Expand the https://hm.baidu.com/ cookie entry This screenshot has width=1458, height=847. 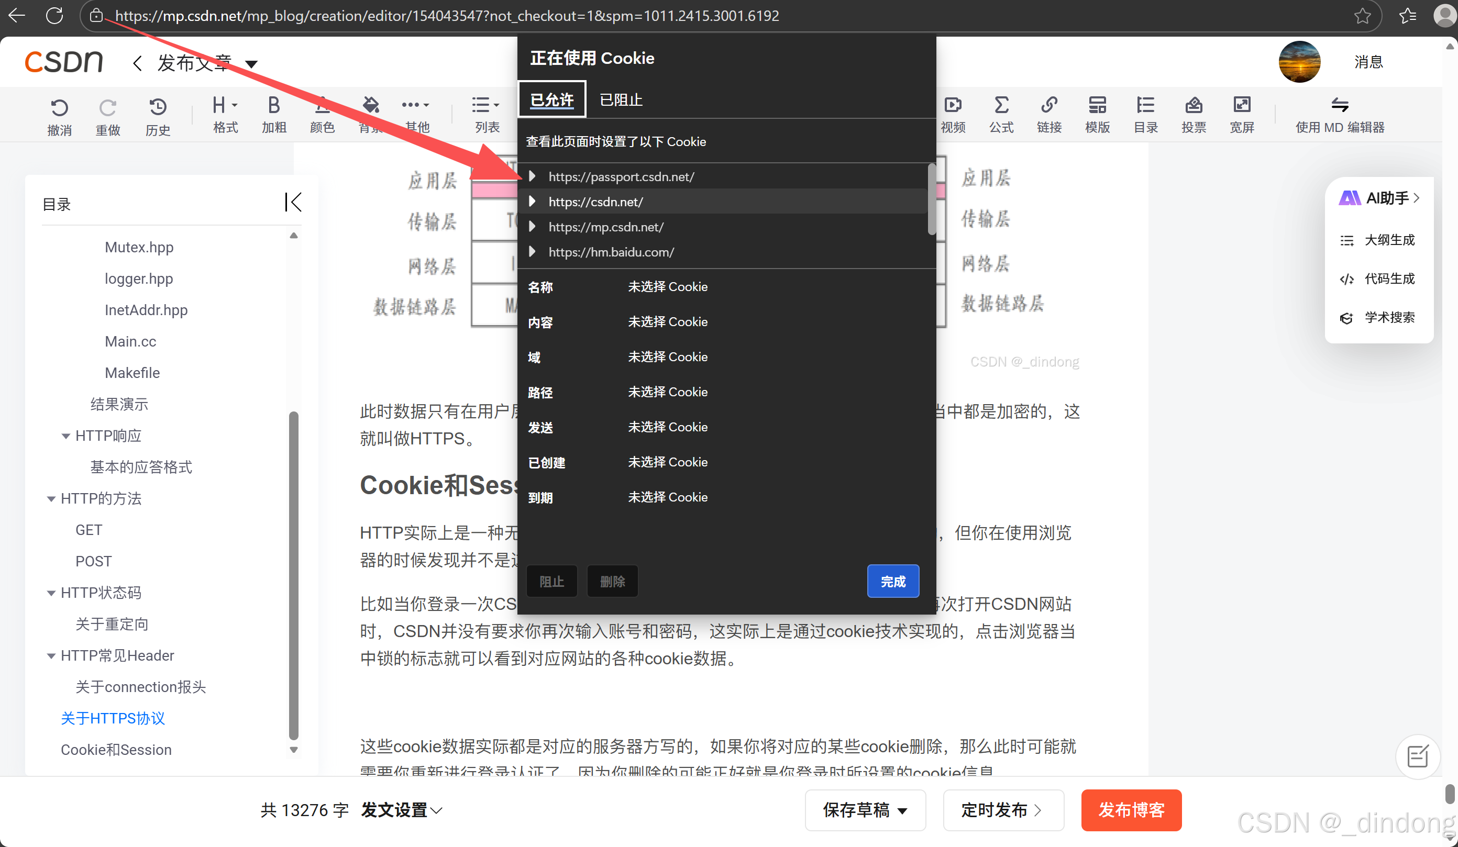[x=532, y=252]
